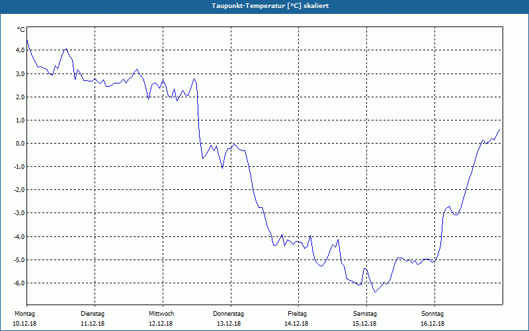
Task: Click the 12.12.18 date label
Action: coord(161,324)
